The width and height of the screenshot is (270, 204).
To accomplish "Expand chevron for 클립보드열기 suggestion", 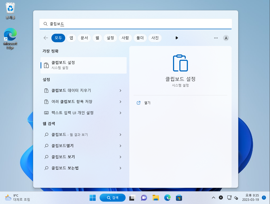I will [x=120, y=146].
